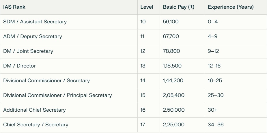267x133 pixels.
Task: Select the SDM / Assistant Secretary cell
Action: 35,22
